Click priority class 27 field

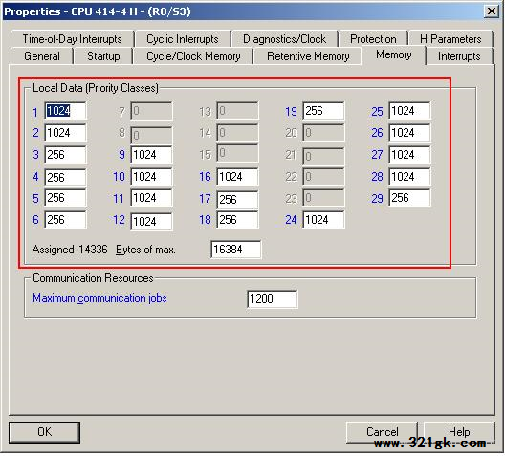click(x=409, y=155)
